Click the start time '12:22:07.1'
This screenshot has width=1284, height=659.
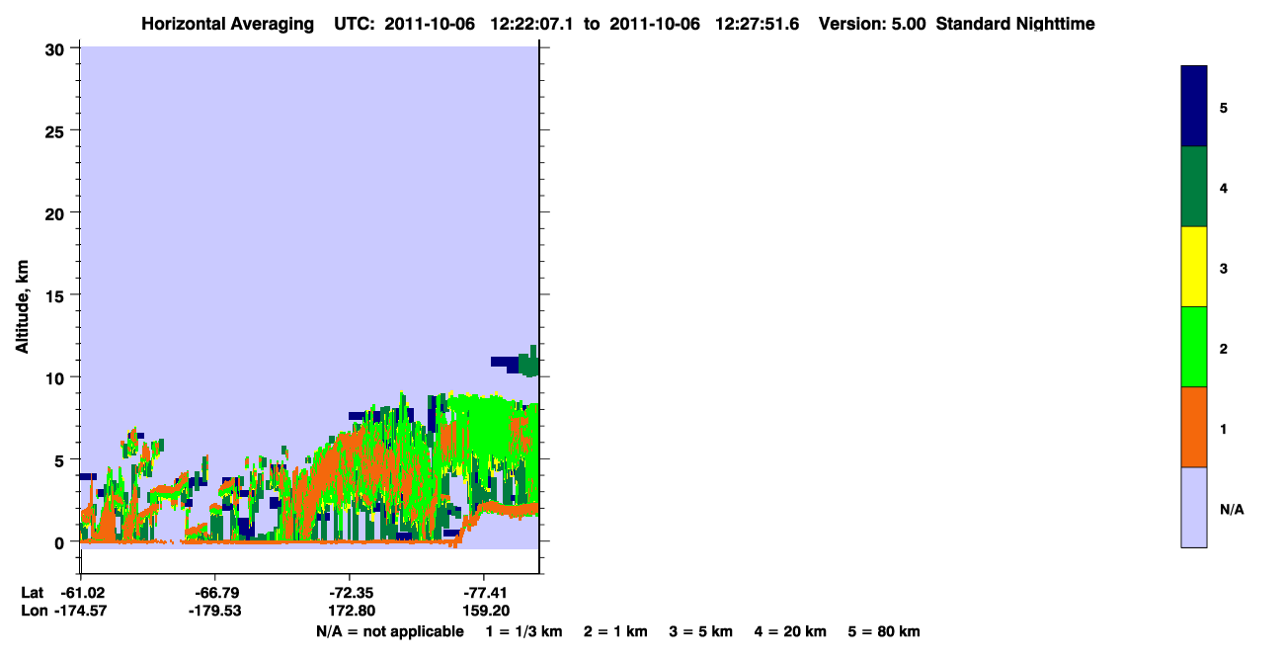[534, 24]
